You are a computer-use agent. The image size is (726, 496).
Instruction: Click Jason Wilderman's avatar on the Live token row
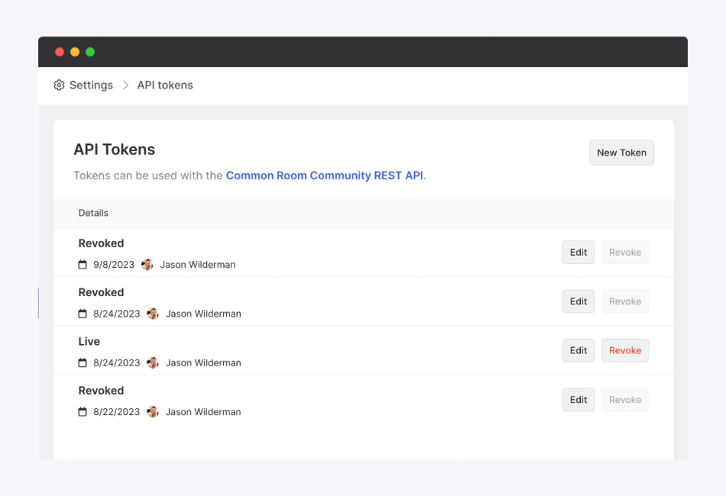[x=152, y=362]
